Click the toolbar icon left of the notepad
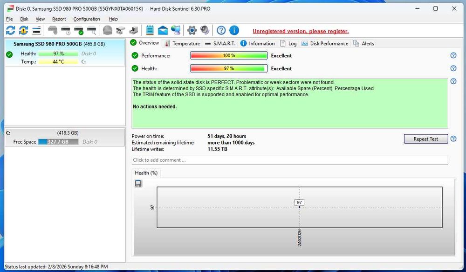This screenshot has height=272, width=466. pyautogui.click(x=133, y=30)
